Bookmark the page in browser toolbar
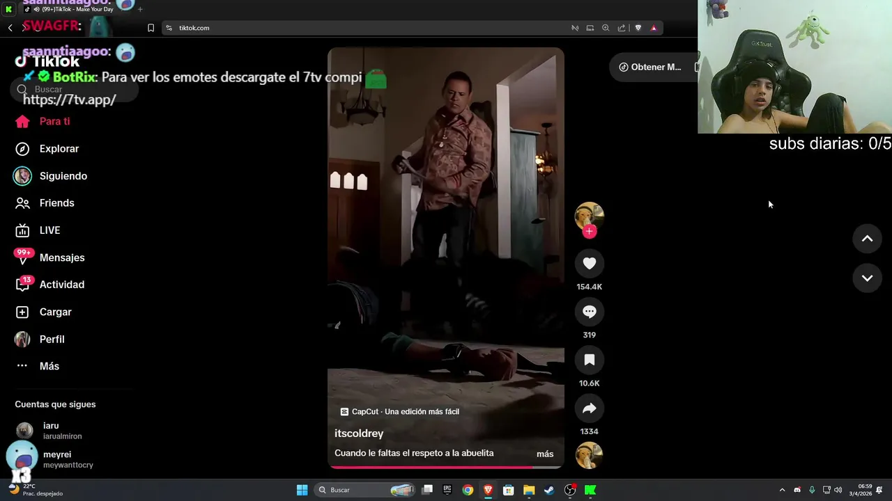 151,28
